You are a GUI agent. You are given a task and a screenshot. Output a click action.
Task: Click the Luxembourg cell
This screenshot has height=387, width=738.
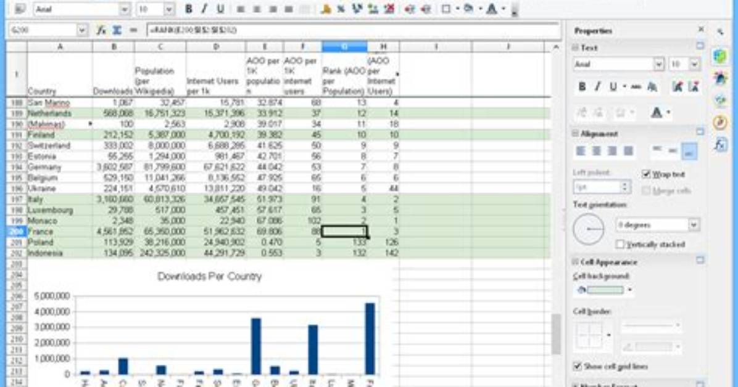(60, 210)
